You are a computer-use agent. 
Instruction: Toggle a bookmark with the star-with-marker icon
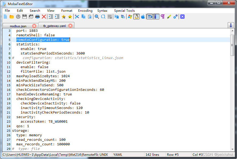pos(64,17)
